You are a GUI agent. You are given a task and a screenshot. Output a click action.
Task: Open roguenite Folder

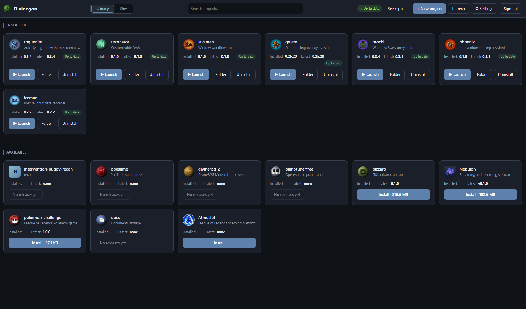pos(47,74)
